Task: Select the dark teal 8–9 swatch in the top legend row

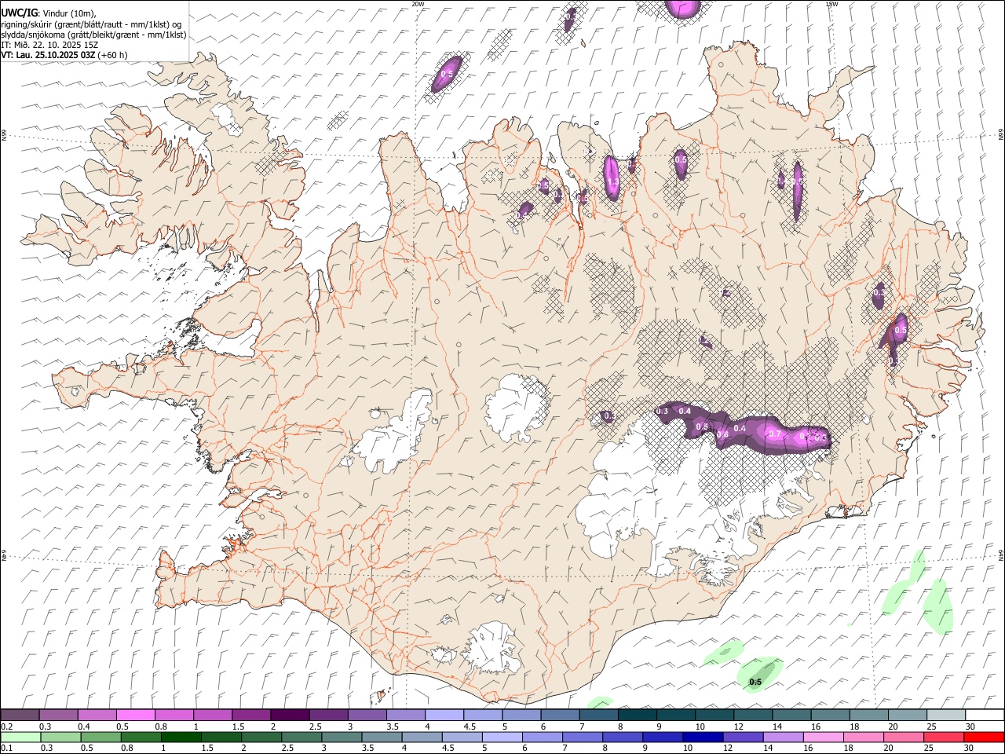Action: [x=638, y=716]
